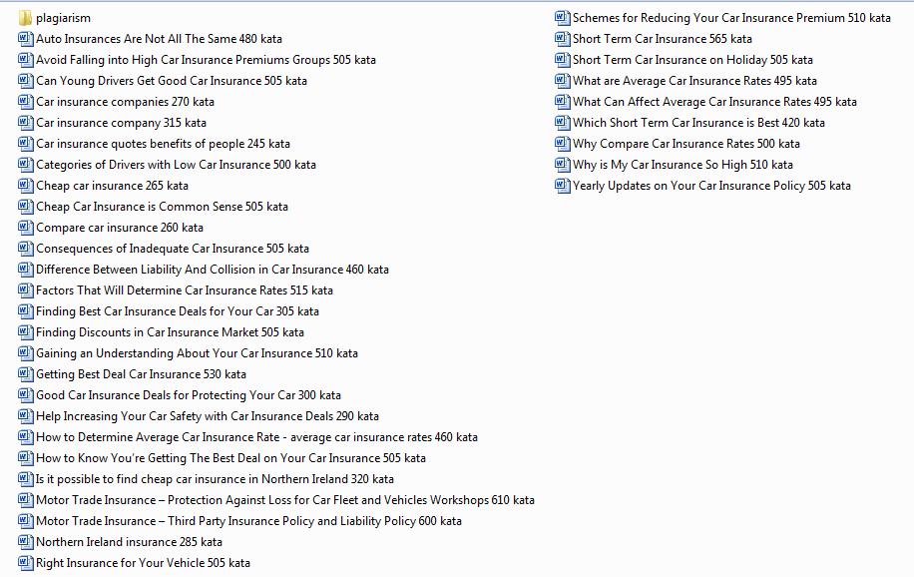The width and height of the screenshot is (914, 577).
Task: Click Word icon for Why is My Car Insurance So High
Action: 562,165
